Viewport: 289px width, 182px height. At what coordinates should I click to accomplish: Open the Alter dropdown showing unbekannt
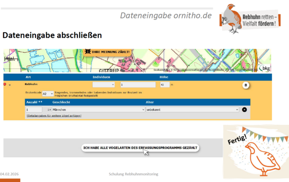click(x=192, y=110)
